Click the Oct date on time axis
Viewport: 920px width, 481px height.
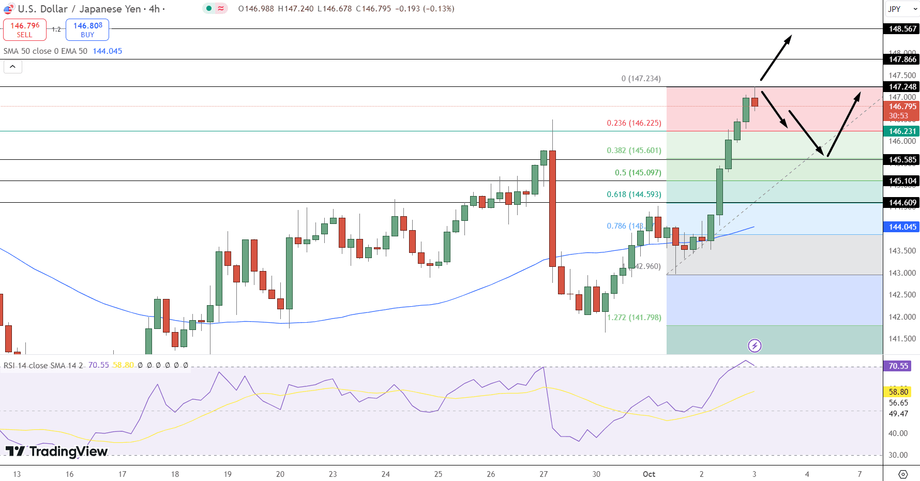[648, 474]
